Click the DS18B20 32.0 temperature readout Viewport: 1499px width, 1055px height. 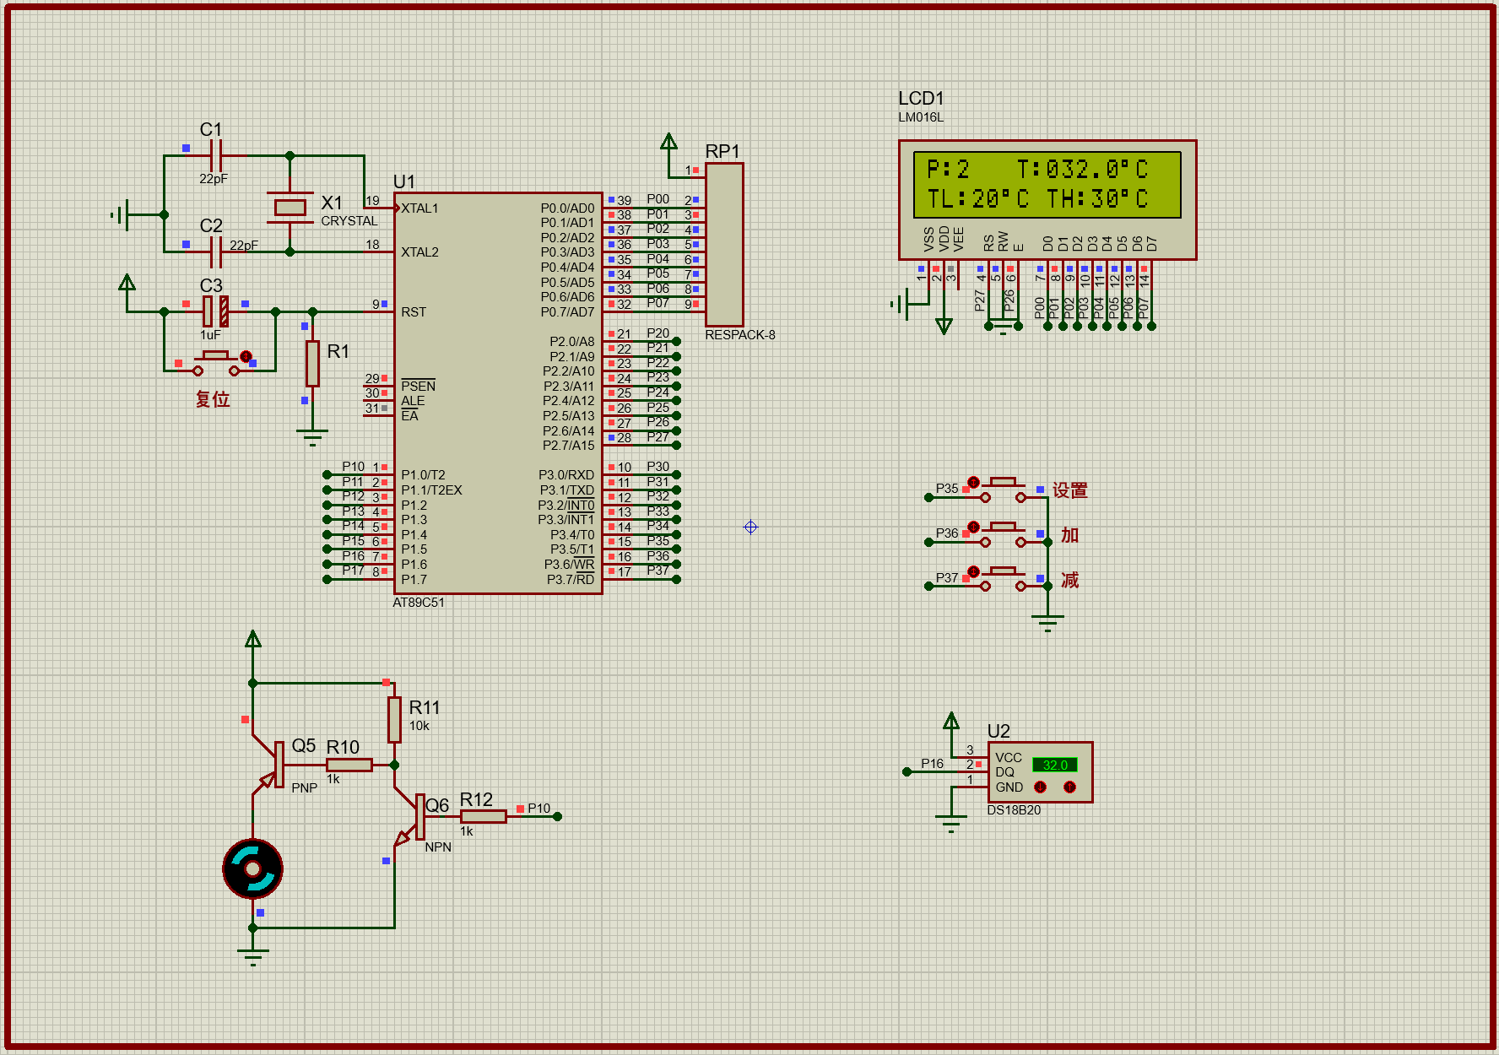(1054, 765)
